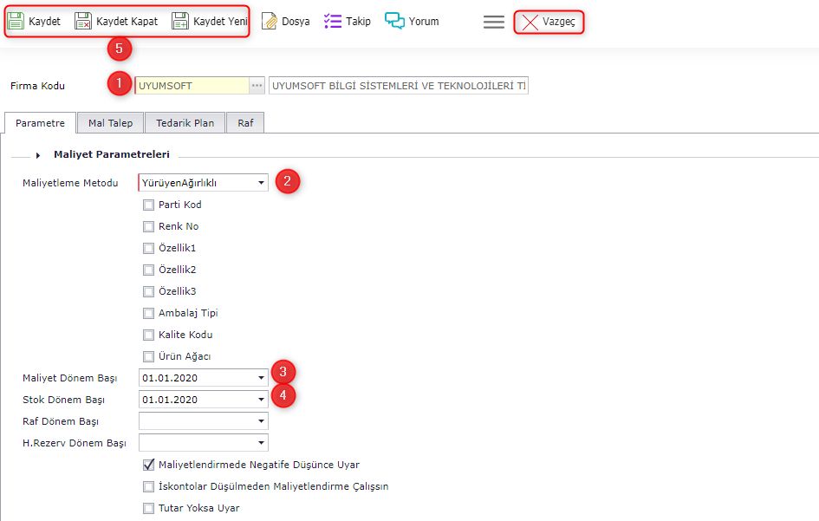Click the Kaydet Kapat save-and-close icon
Viewport: 819px width, 521px height.
83,22
